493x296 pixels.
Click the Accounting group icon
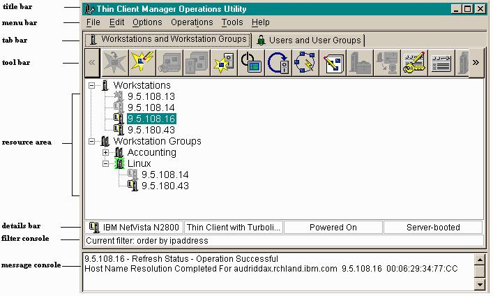pyautogui.click(x=119, y=152)
